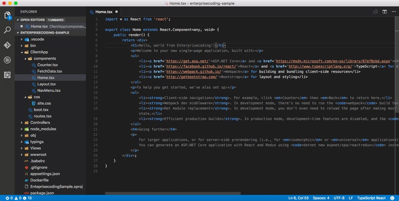Open boot.tsx file
399x201 pixels.
pyautogui.click(x=41, y=110)
